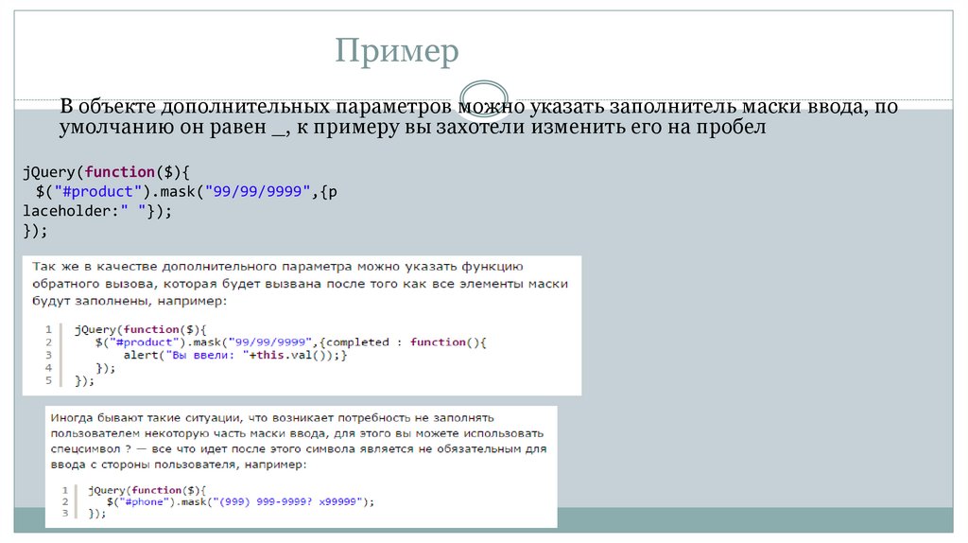Click the code line containing mask("99/99/9999",{p

(x=186, y=191)
